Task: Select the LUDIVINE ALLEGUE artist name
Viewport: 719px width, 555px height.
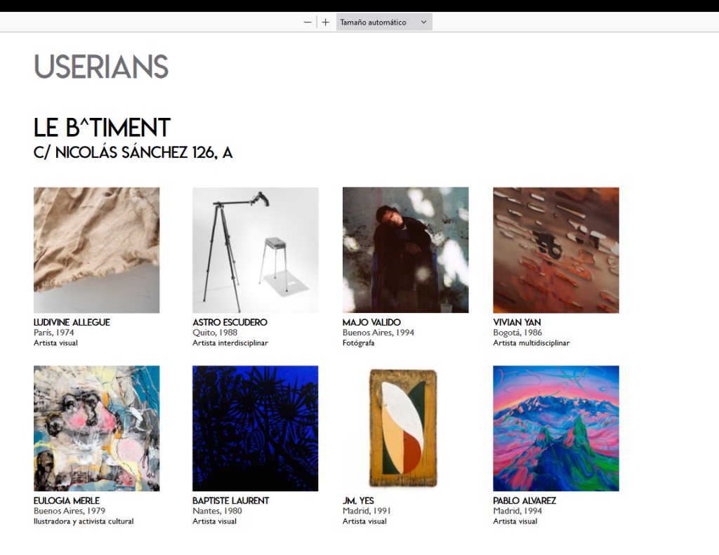Action: pyautogui.click(x=72, y=322)
